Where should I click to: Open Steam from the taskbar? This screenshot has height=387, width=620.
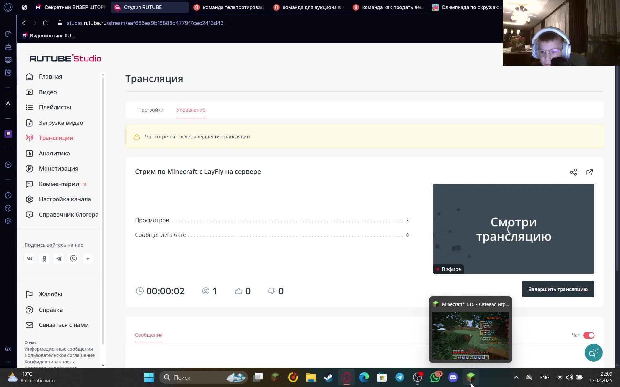pyautogui.click(x=328, y=377)
